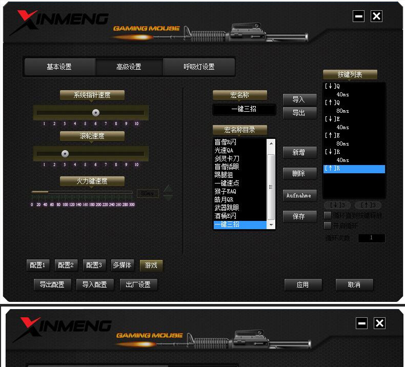Click the minimize icon of top window
Screen dimensions: 405x367
(x=358, y=16)
